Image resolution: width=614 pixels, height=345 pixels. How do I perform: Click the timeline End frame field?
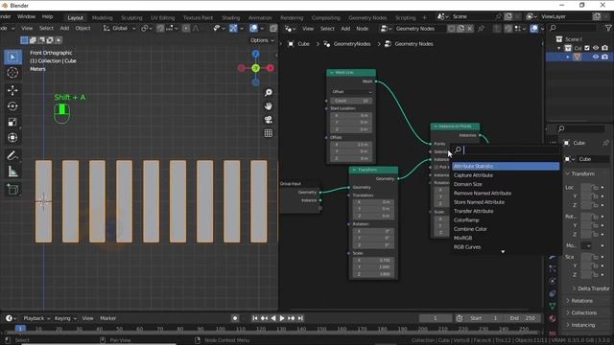click(x=522, y=318)
